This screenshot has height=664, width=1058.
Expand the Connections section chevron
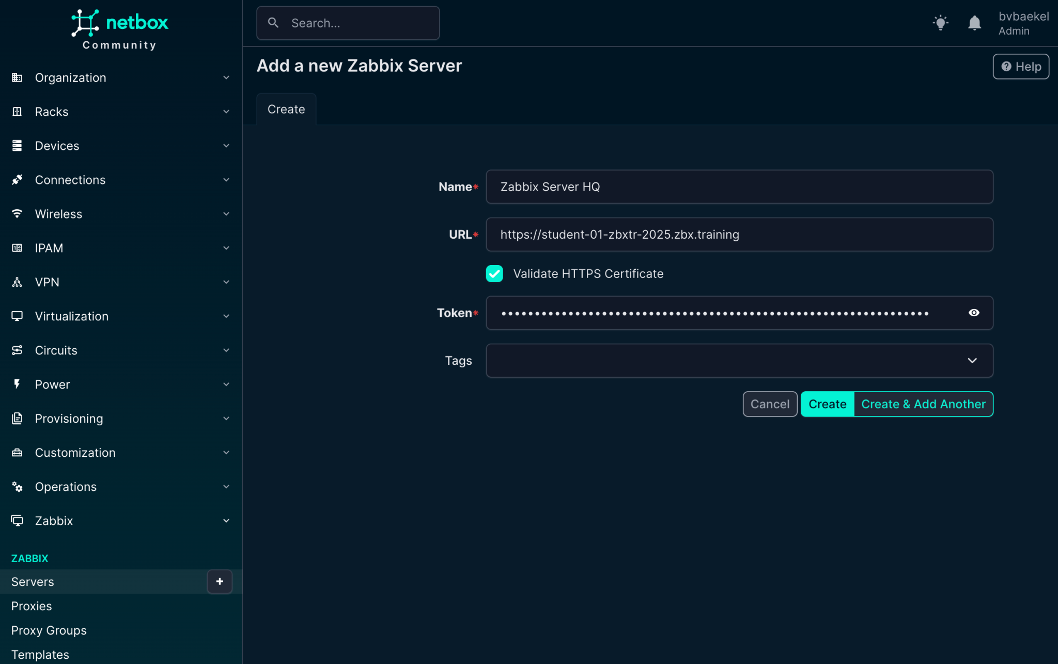point(226,179)
